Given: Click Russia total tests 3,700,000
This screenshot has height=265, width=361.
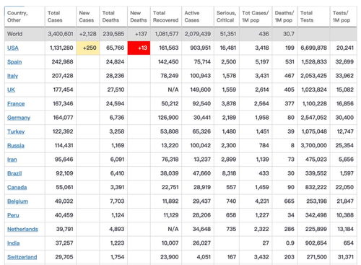Looking at the screenshot, I should tap(313, 146).
